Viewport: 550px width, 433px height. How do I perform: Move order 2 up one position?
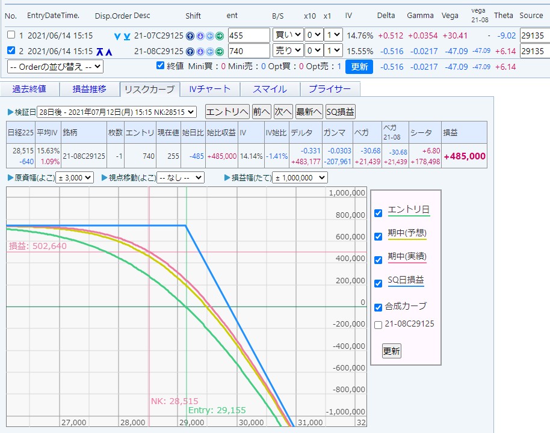(109, 52)
